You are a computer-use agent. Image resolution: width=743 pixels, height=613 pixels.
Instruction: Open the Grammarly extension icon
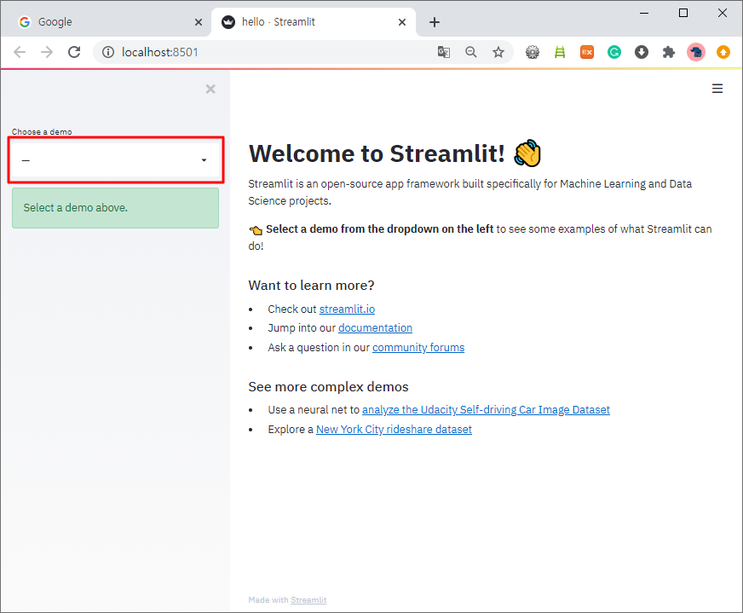[614, 52]
